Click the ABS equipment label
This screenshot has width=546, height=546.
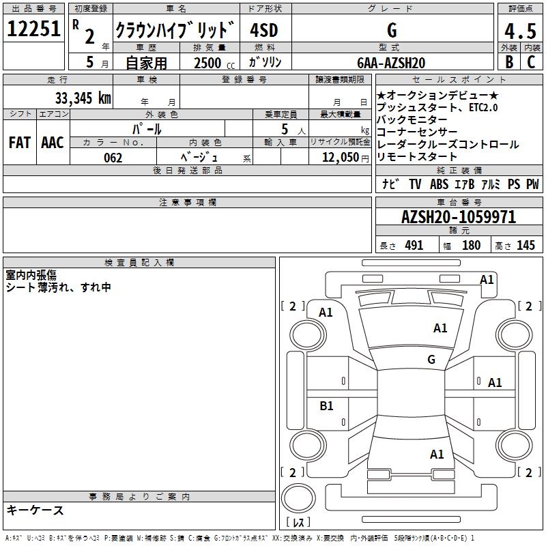[x=439, y=184]
